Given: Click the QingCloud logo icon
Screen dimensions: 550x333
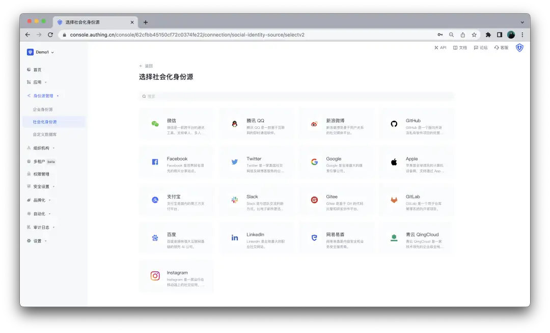Looking at the screenshot, I should pyautogui.click(x=394, y=238).
